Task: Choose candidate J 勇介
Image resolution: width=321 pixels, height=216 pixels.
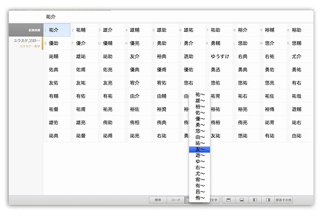Action: click(x=192, y=43)
